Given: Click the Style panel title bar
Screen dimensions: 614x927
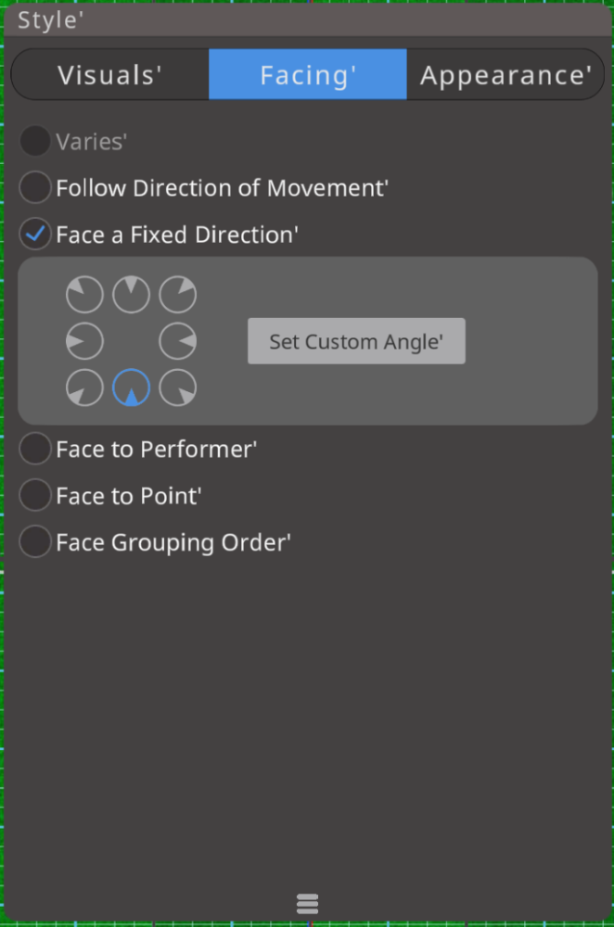Looking at the screenshot, I should click(x=307, y=19).
